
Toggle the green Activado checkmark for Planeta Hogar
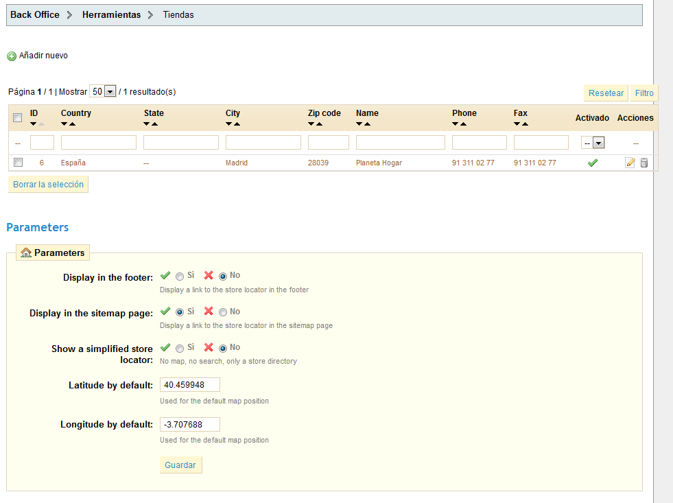(x=593, y=163)
